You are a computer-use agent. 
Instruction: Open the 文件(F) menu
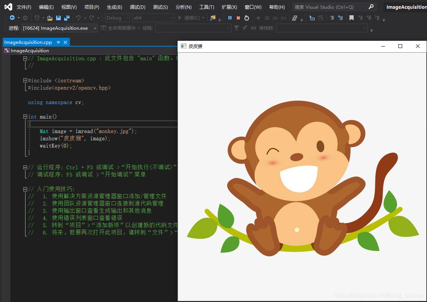click(x=24, y=7)
